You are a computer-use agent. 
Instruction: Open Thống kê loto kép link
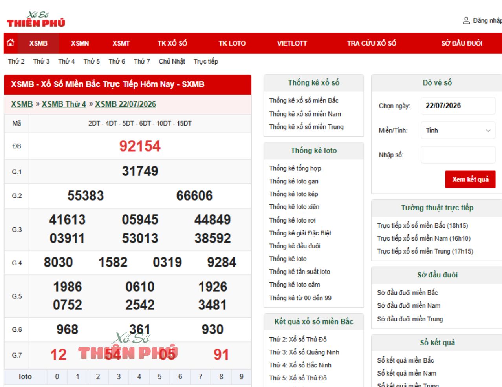point(293,194)
